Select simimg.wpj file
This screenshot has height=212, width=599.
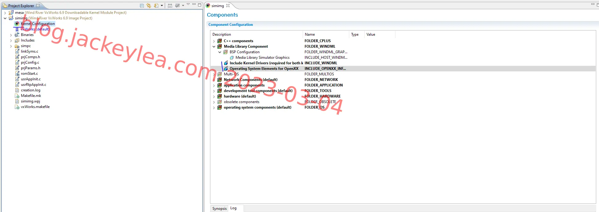pos(30,101)
